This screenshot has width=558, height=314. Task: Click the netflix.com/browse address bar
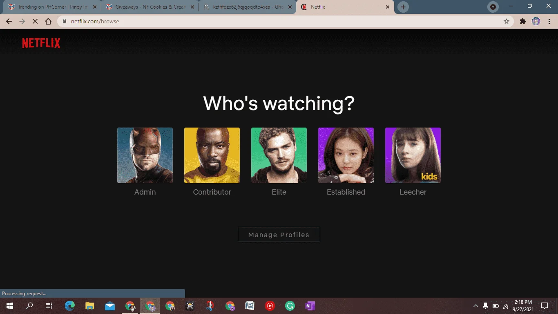286,21
